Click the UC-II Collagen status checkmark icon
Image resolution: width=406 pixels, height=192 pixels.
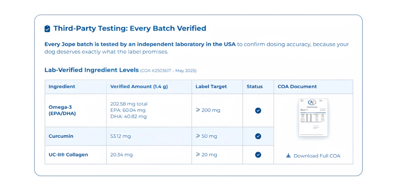258,155
